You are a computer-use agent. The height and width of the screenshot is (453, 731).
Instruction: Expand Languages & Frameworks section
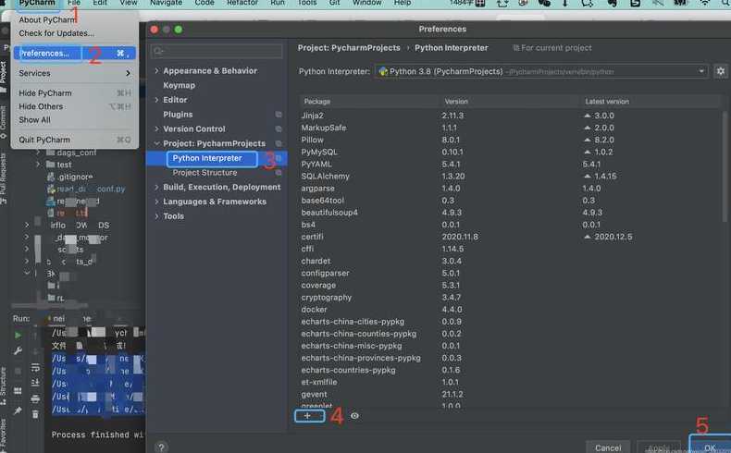pos(156,202)
